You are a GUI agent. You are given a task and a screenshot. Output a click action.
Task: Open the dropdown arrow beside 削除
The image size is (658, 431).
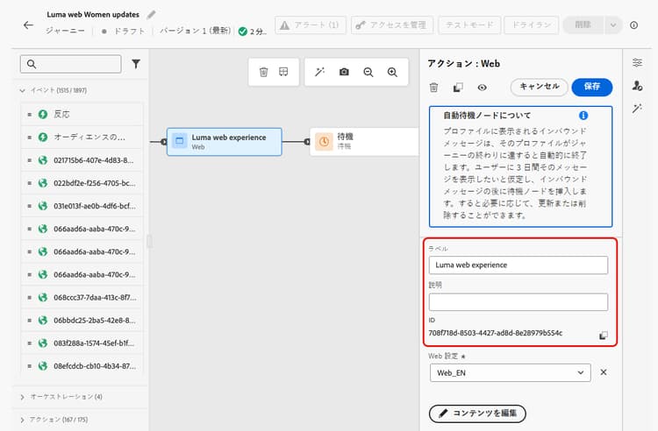click(613, 25)
